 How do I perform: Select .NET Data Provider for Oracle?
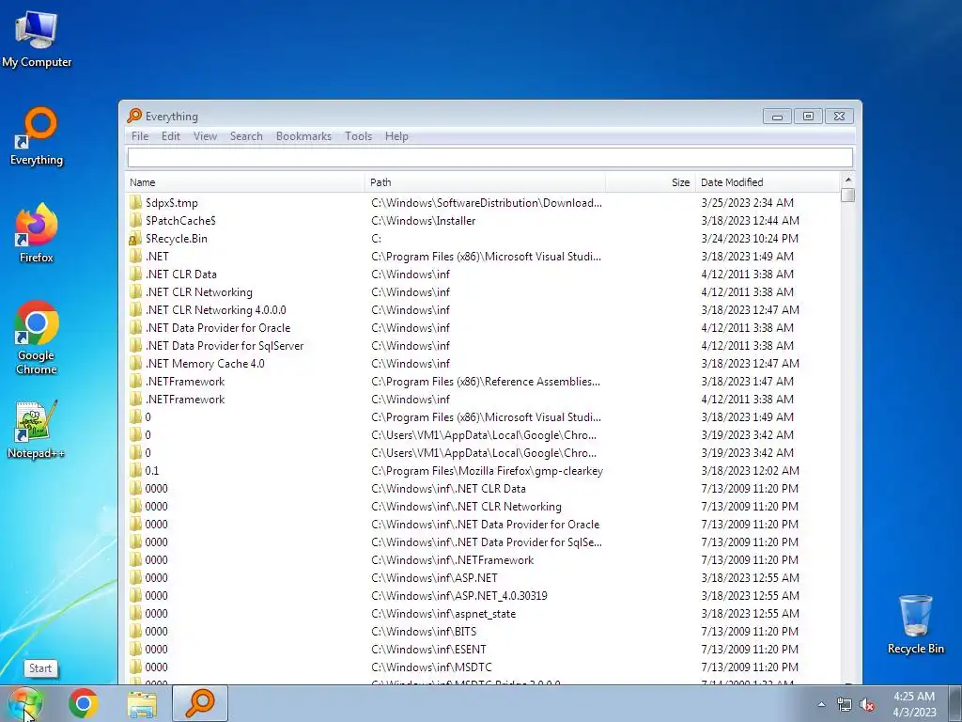click(x=483, y=328)
